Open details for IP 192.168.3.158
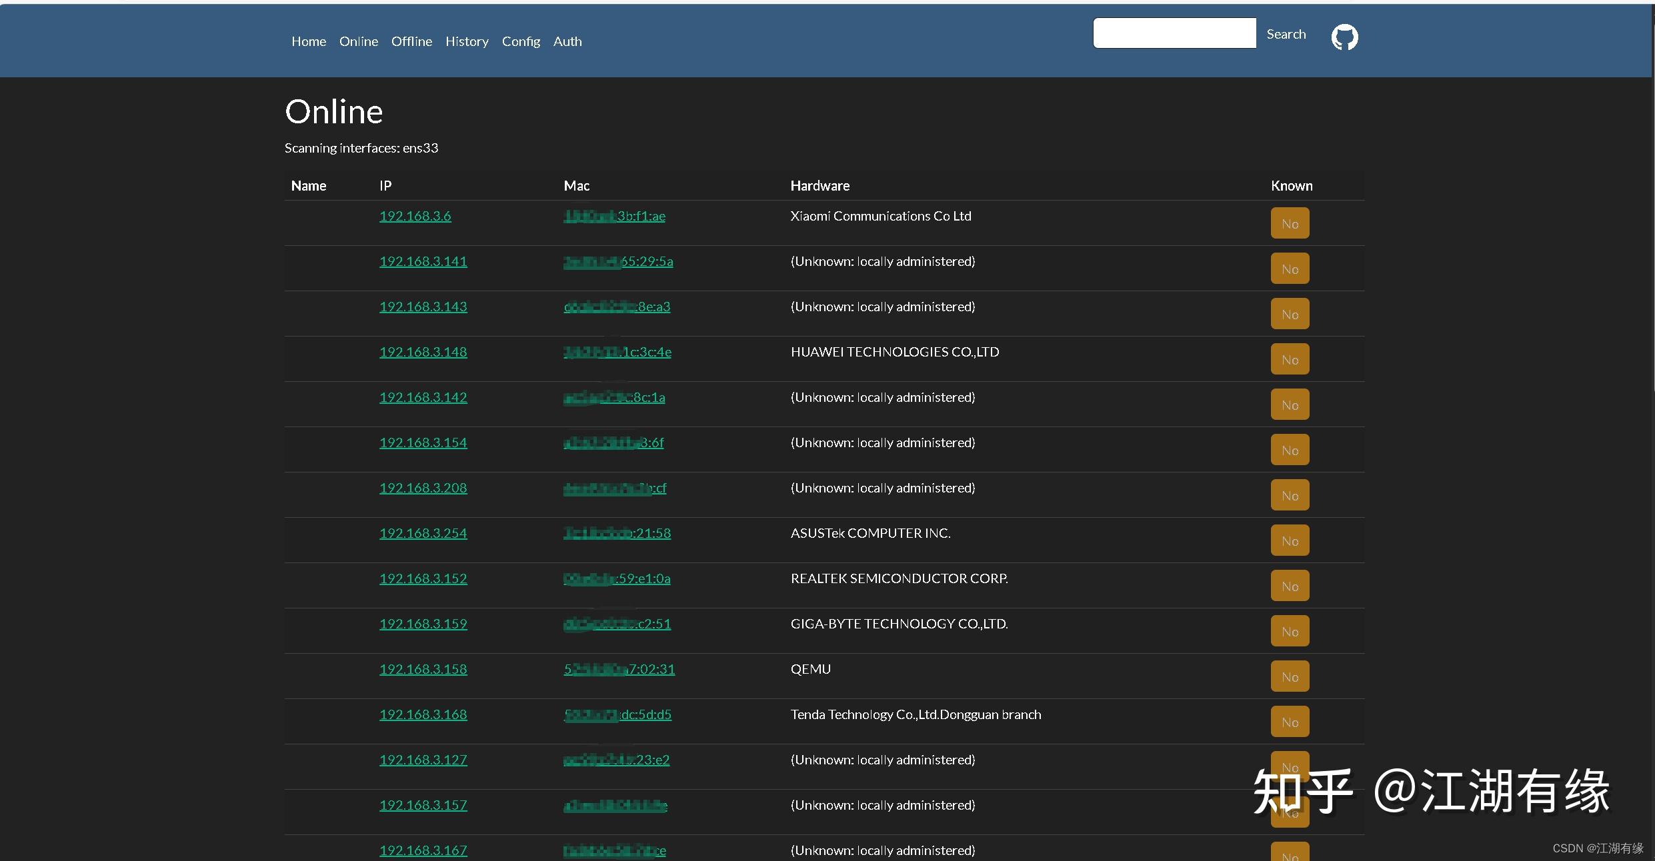 tap(423, 668)
